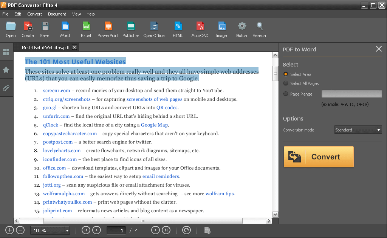
Task: Show page thumbnails from the sidebar grid icon
Action: tap(6, 52)
